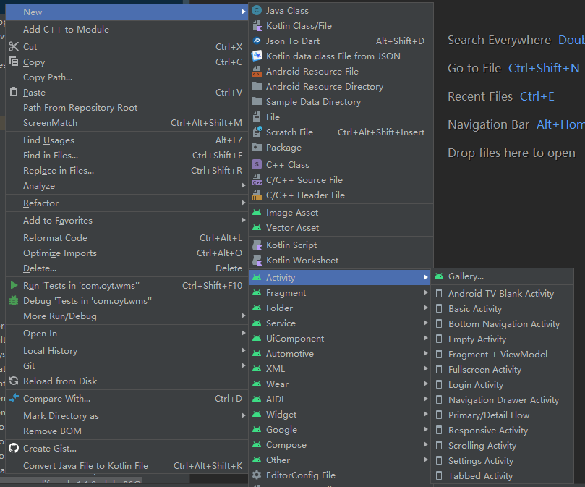Screen dimensions: 585x487
Task: Expand the Local History submenu arrow
Action: coord(243,350)
